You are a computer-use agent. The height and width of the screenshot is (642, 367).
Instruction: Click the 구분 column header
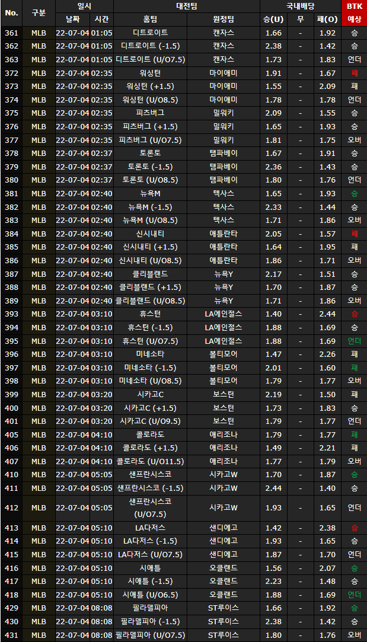(x=39, y=12)
